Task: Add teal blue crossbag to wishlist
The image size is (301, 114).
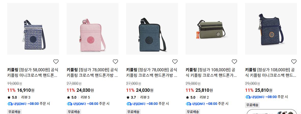Action: (175, 61)
